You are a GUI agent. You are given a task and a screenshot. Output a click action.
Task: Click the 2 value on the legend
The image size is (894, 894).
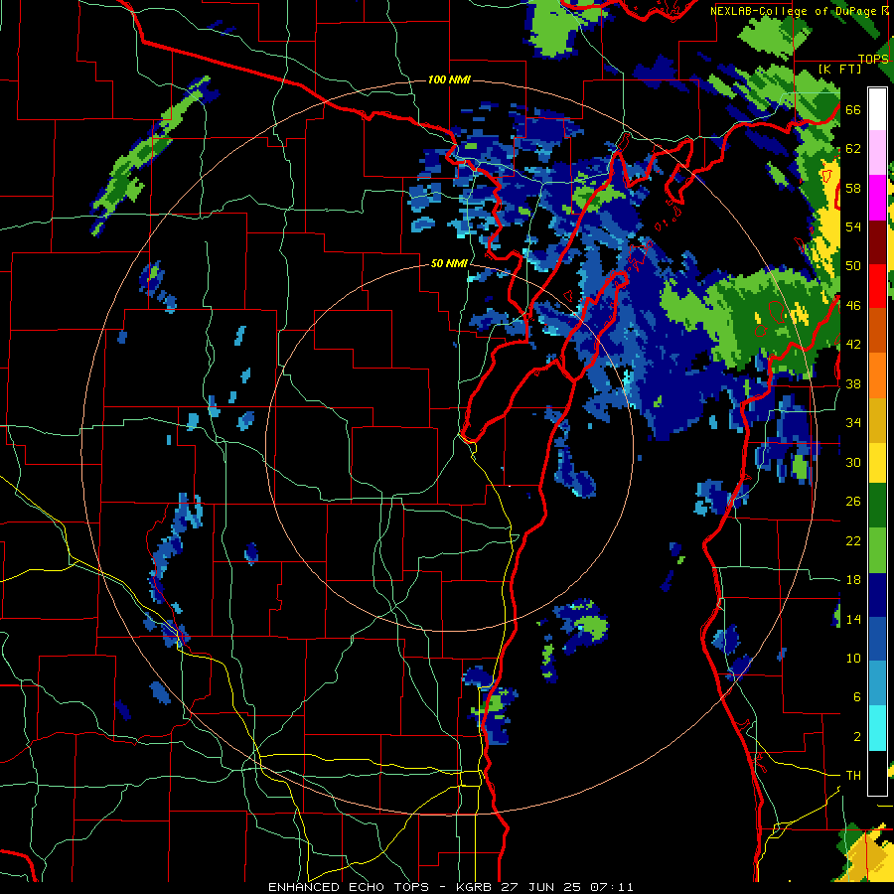[x=857, y=737]
